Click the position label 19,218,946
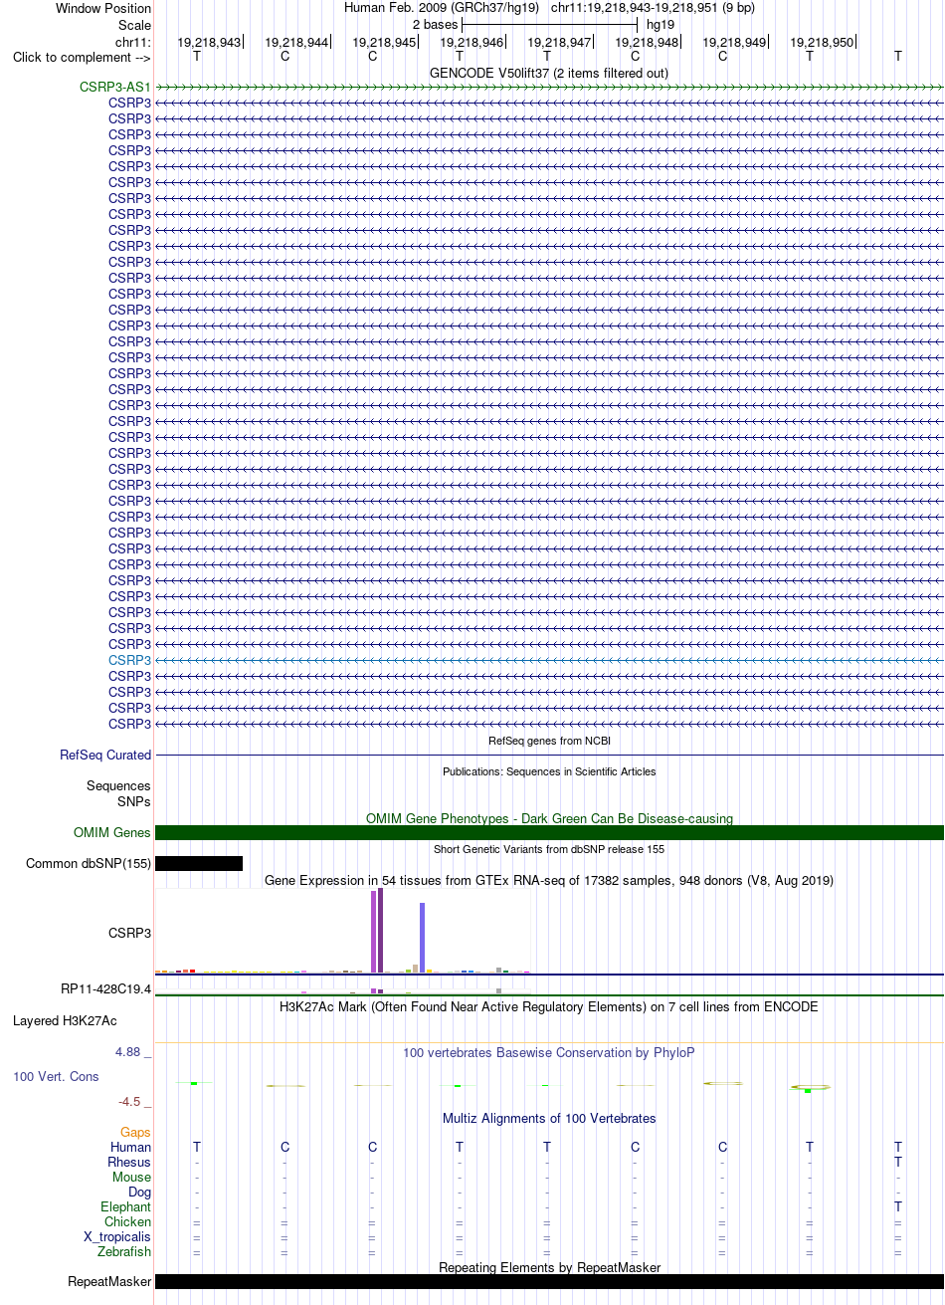 point(472,43)
